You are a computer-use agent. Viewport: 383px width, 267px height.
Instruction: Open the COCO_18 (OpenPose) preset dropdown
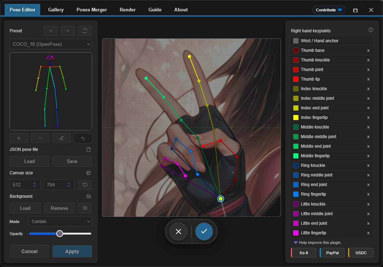pos(51,44)
